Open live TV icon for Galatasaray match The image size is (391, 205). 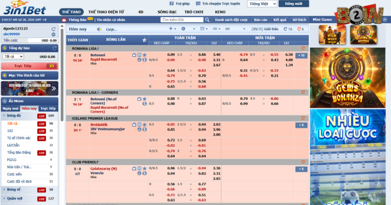134,169
